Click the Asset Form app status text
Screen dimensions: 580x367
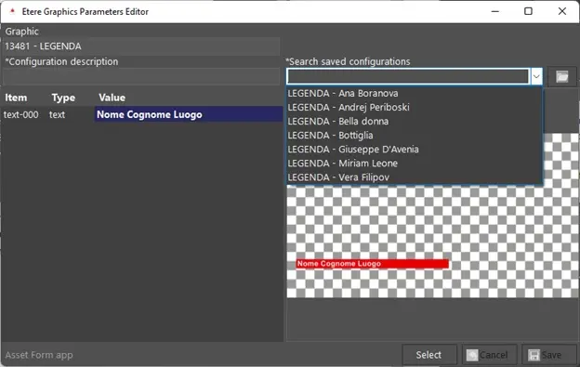coord(39,355)
